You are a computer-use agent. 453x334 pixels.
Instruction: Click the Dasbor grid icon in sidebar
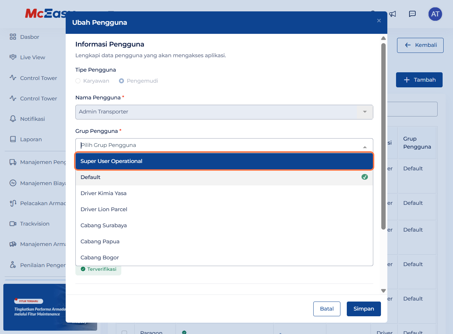pyautogui.click(x=13, y=37)
